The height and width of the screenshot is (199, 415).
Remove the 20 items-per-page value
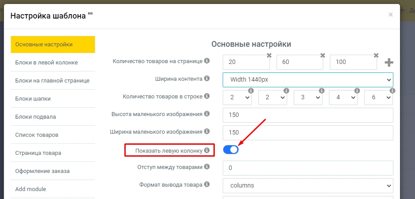(269, 56)
